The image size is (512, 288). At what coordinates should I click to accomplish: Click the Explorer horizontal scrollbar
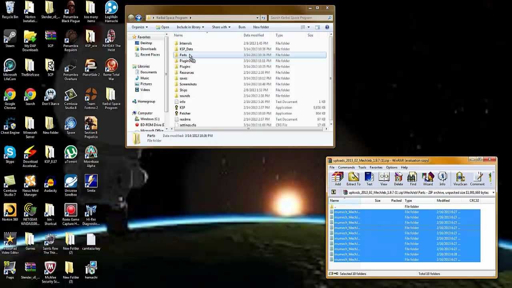point(249,129)
